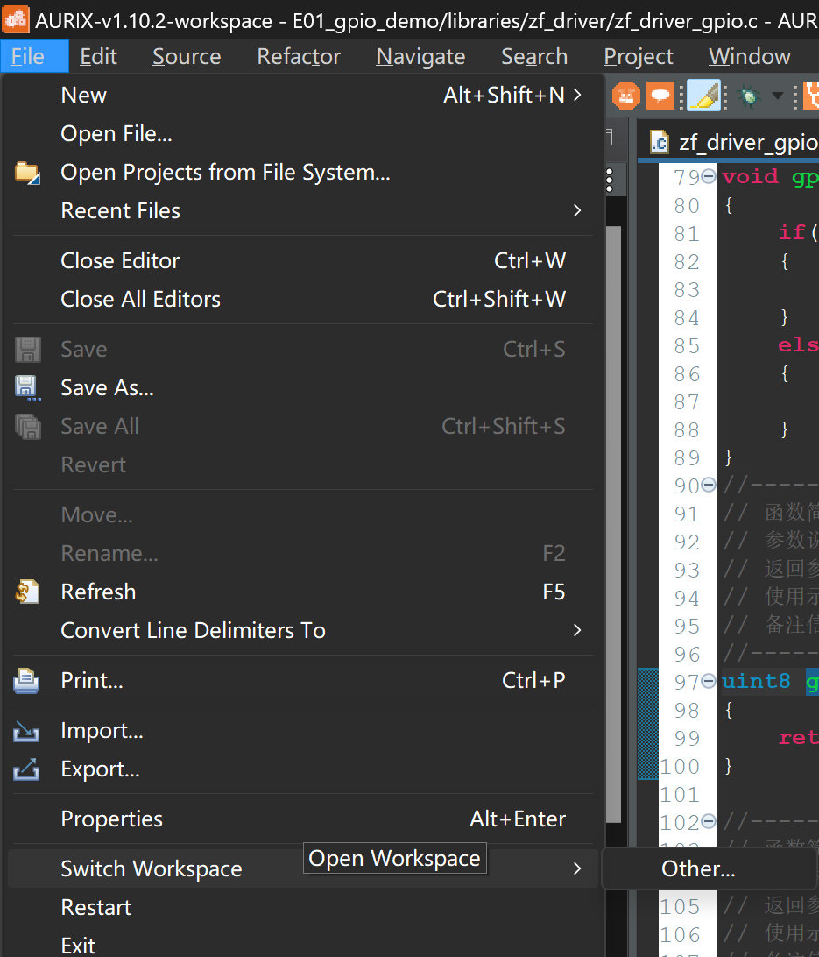Click line number 100 in the gutter
Viewport: 819px width, 957px height.
tap(680, 767)
